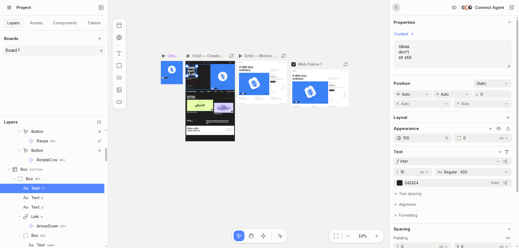Add Text spacing property

(408, 194)
